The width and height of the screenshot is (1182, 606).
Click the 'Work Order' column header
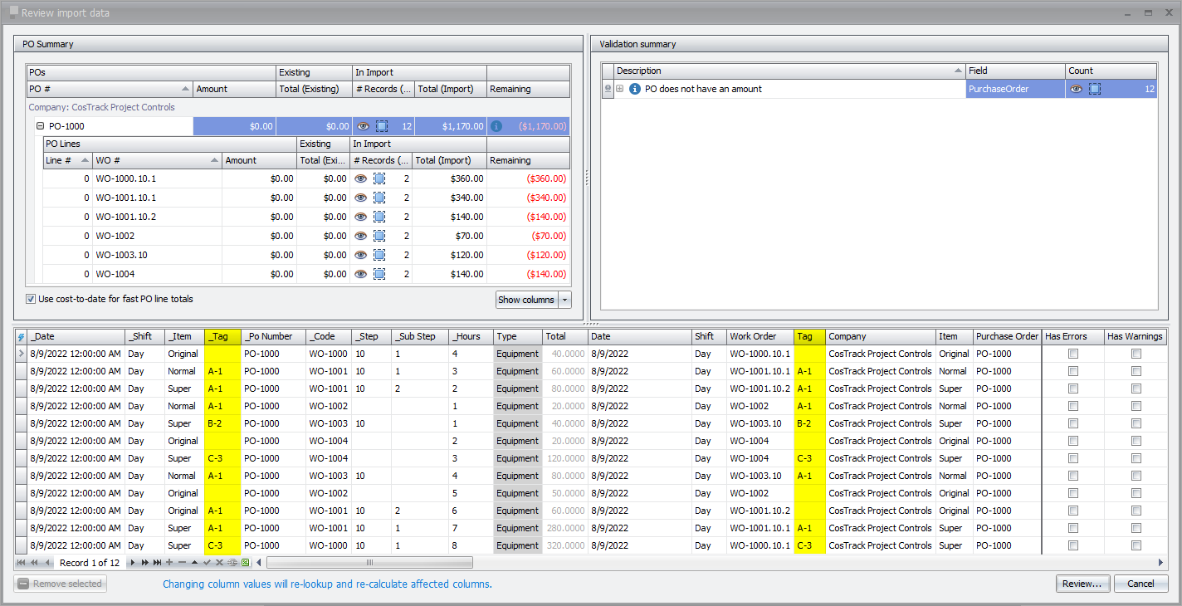coord(760,336)
